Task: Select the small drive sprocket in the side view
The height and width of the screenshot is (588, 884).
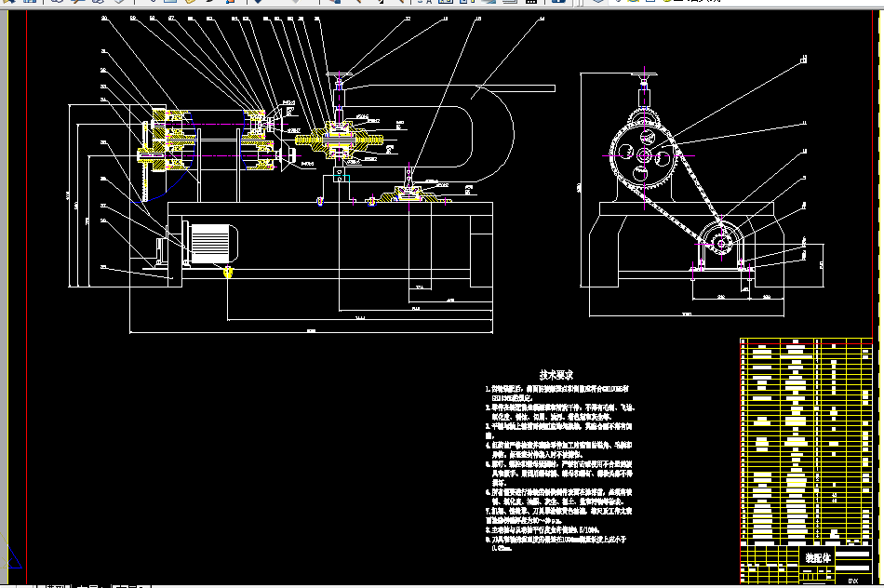Action: pyautogui.click(x=721, y=244)
